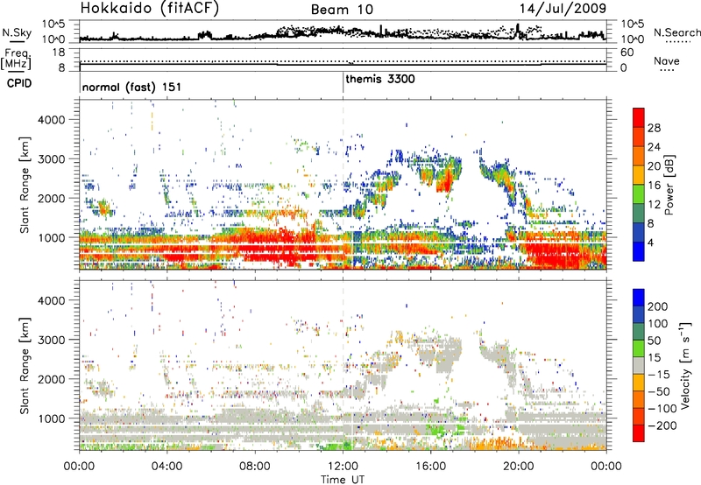Click the blue segment of Power color bar
Viewport: 701px width, 485px height.
pyautogui.click(x=639, y=251)
